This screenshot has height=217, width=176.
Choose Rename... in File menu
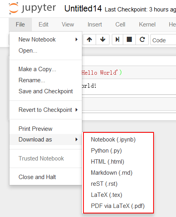coord(46,80)
